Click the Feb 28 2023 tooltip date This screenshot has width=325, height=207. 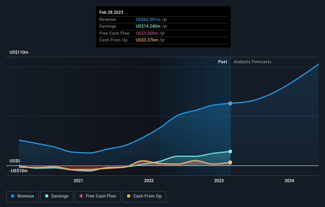coord(111,12)
